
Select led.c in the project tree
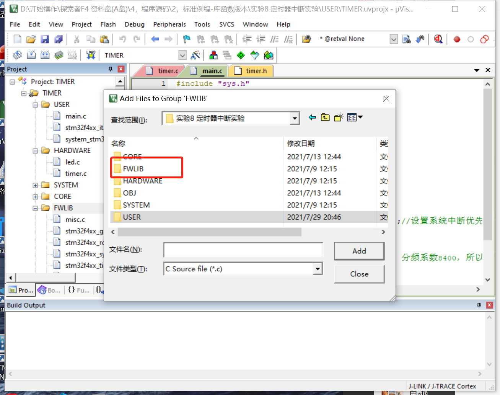coord(72,162)
